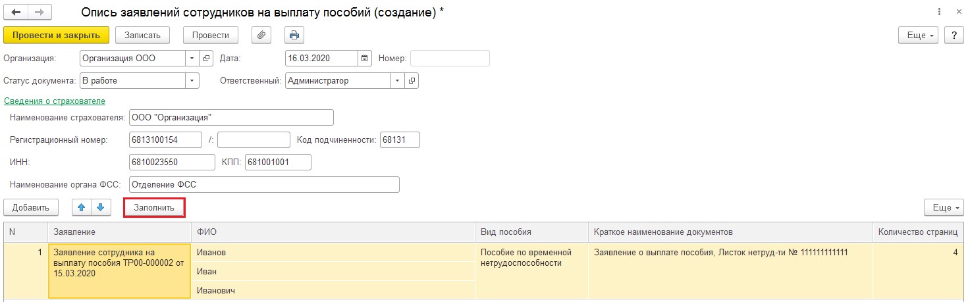Click the forward navigation arrow
The height and width of the screenshot is (302, 968).
(x=39, y=13)
